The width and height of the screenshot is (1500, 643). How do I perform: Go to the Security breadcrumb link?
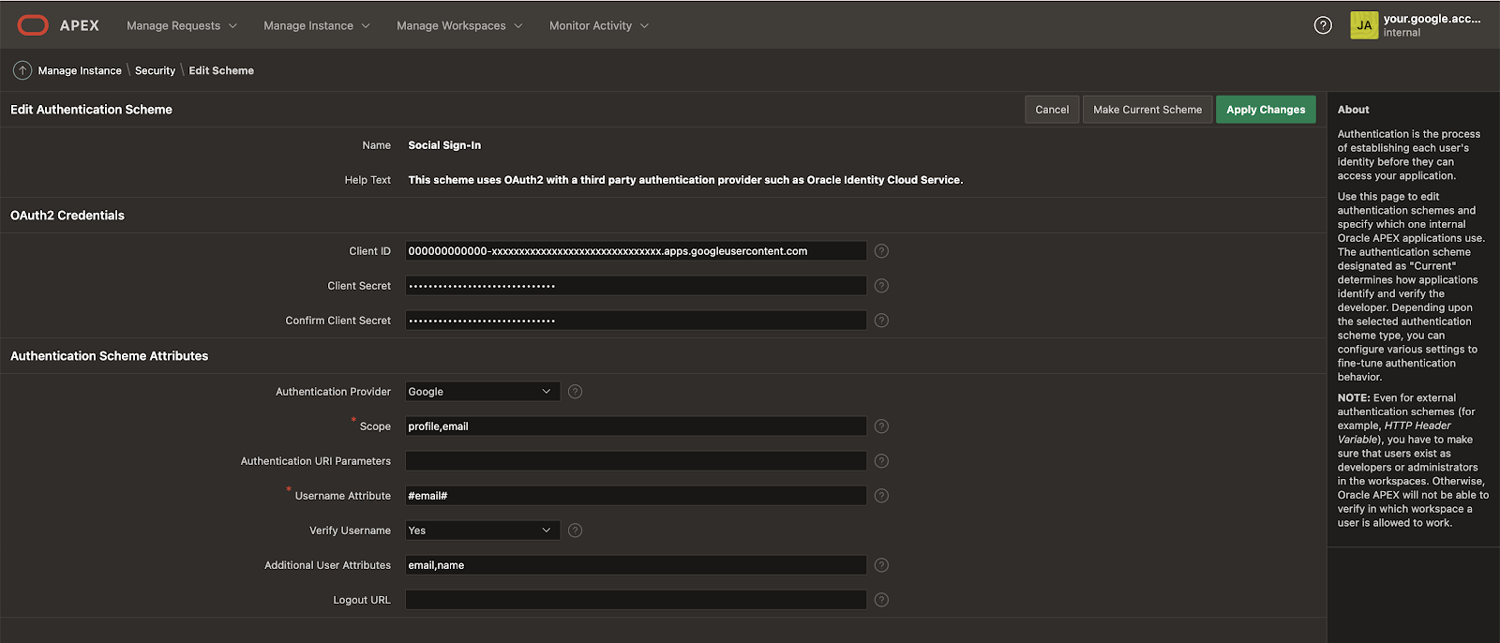(155, 70)
